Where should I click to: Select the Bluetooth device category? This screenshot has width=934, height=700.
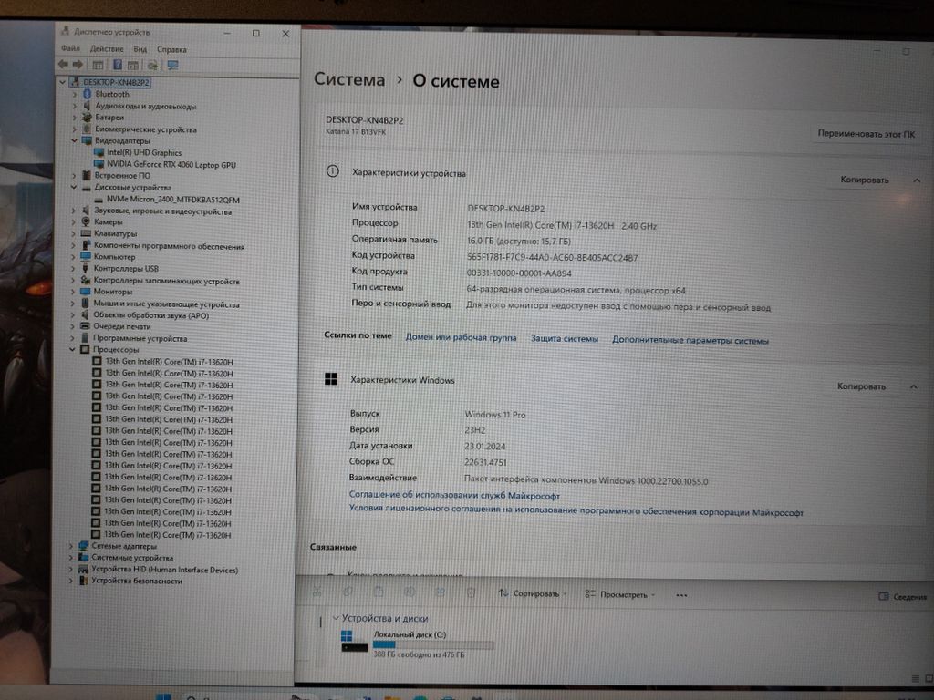coord(112,94)
